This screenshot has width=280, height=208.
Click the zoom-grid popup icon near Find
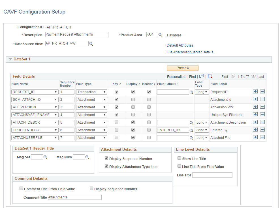202,76
